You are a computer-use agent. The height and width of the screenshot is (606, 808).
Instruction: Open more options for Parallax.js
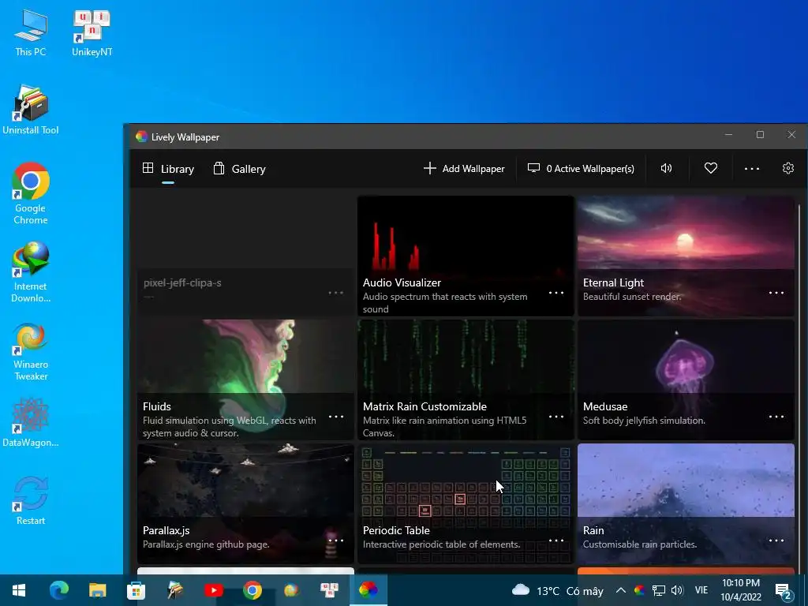tap(336, 540)
